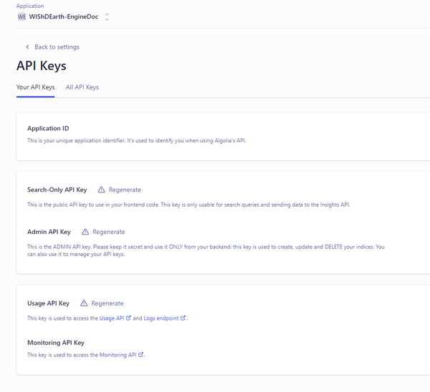Click external link icon after Logs endpoint
The height and width of the screenshot is (392, 430).
tap(183, 318)
